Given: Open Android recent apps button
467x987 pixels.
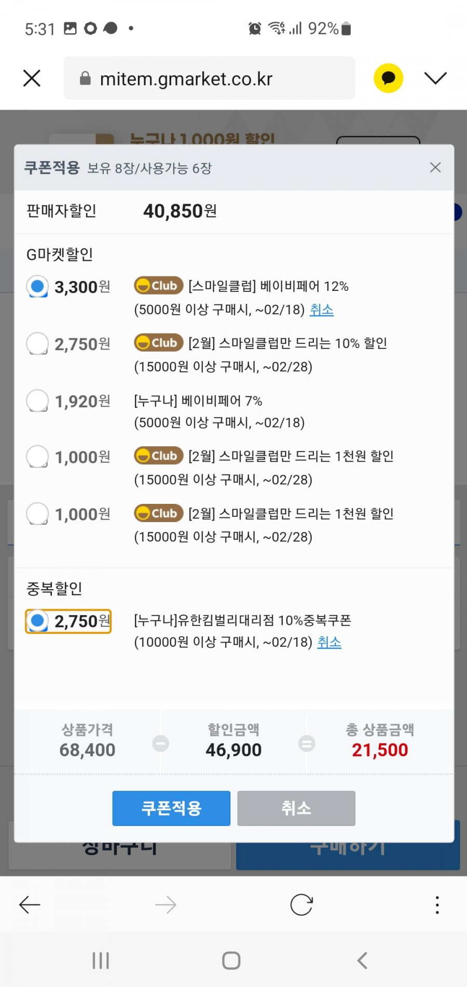Looking at the screenshot, I should click(101, 961).
